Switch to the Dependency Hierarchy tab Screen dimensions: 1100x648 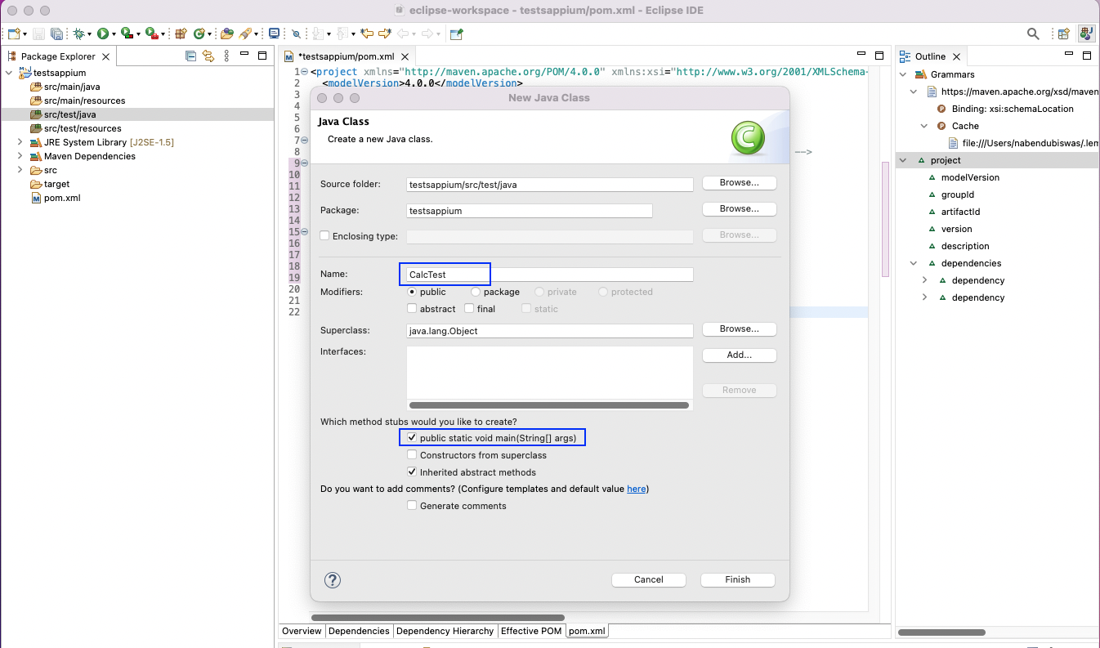[x=445, y=631]
